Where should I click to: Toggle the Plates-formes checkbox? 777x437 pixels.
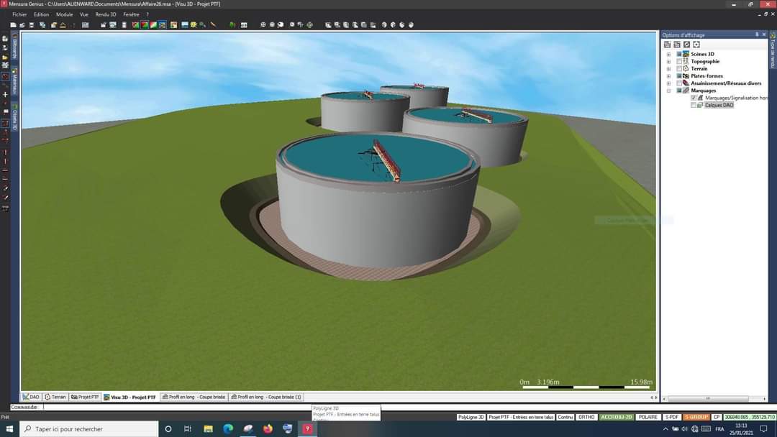pyautogui.click(x=679, y=76)
